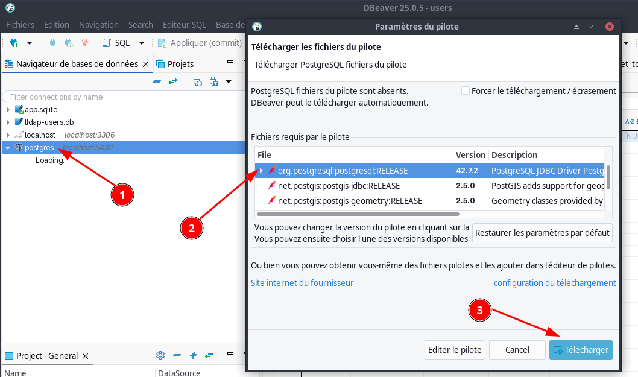Screen dimensions: 638x377
Task: Select the app.sqlite connection icon
Action: (x=19, y=109)
